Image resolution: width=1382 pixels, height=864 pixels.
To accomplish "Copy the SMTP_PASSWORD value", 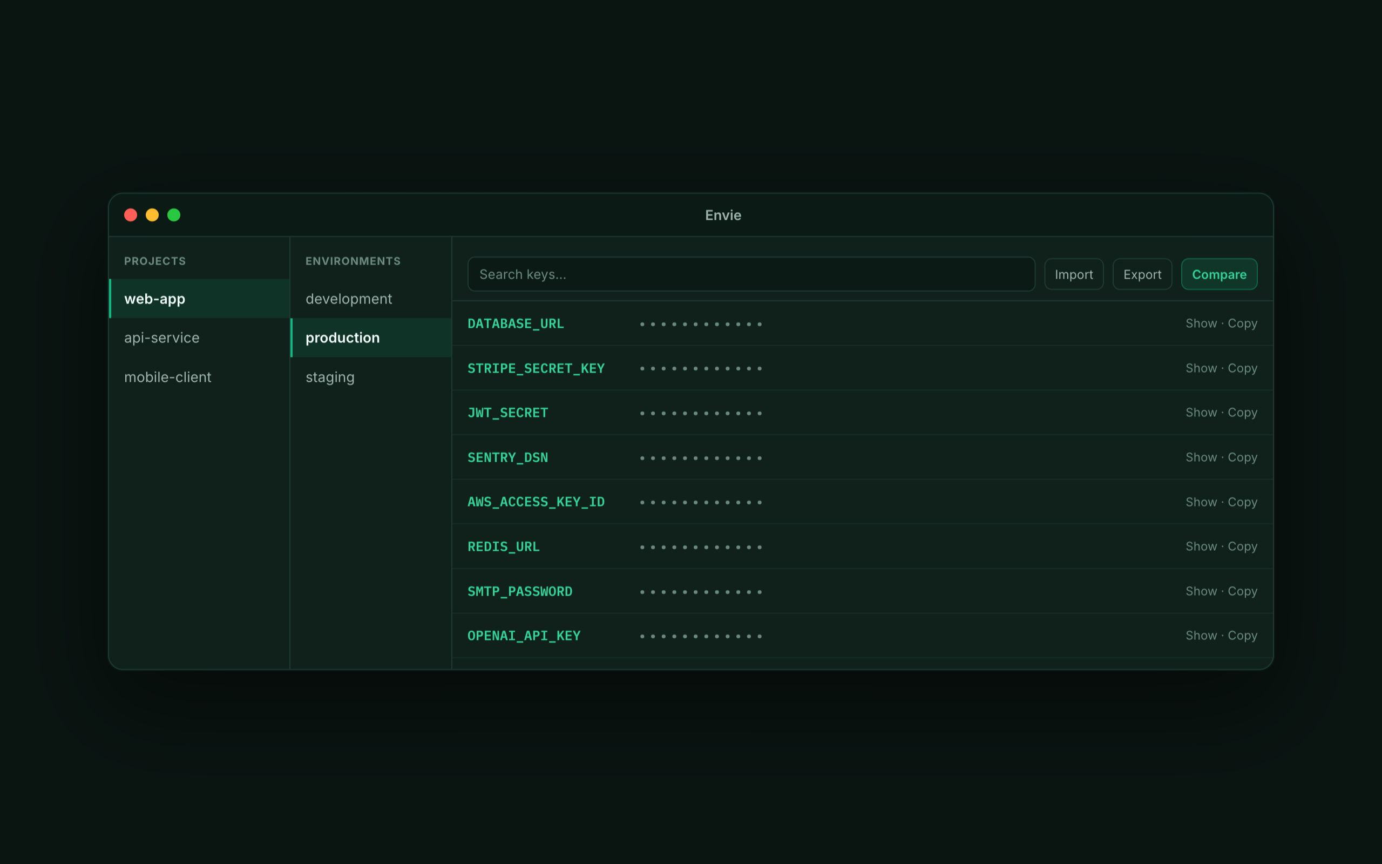I will tap(1243, 591).
